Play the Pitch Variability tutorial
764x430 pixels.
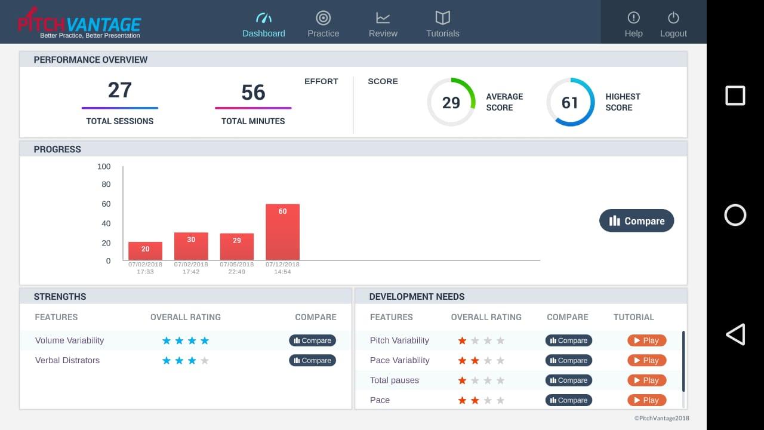647,340
